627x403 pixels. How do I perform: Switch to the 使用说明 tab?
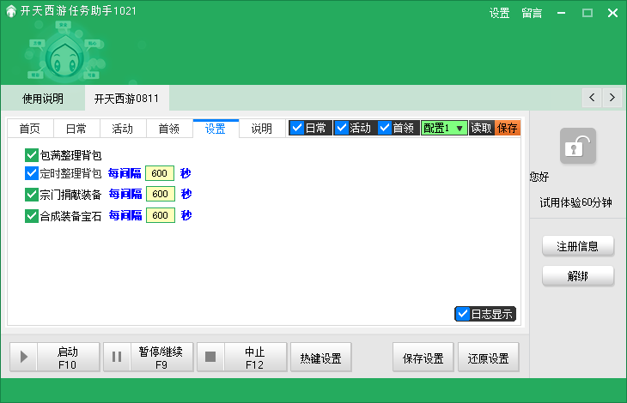(x=42, y=99)
